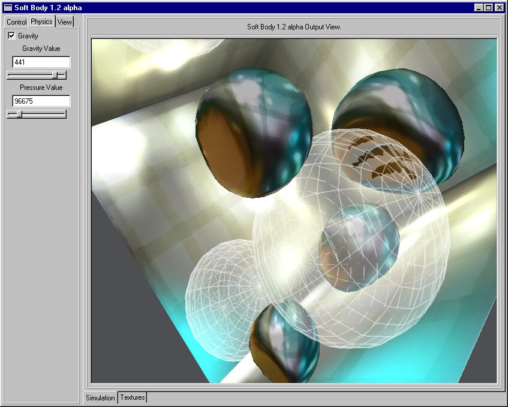Select the Physics tab
508x407 pixels.
tap(41, 22)
